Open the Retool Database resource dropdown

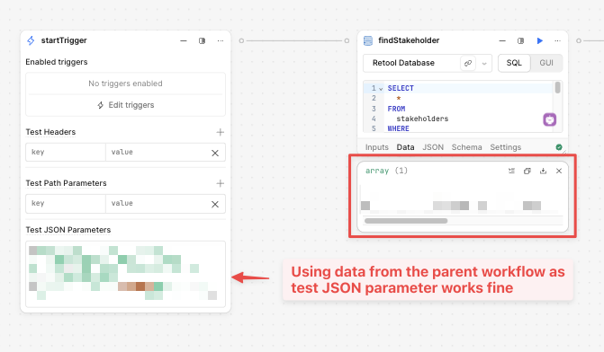click(484, 63)
